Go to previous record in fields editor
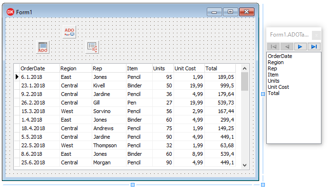 tap(287, 47)
